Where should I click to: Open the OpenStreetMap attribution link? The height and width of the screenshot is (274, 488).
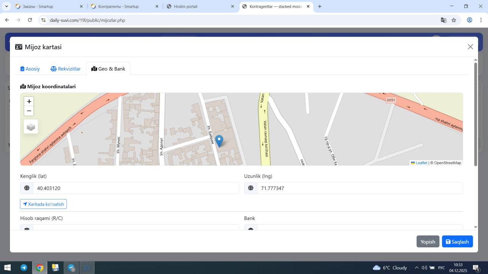(x=448, y=163)
